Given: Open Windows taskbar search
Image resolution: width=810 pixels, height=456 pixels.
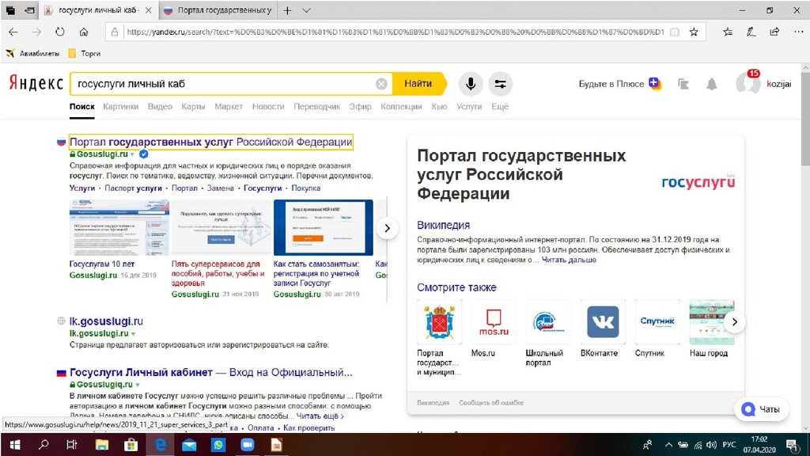Looking at the screenshot, I should tap(44, 445).
